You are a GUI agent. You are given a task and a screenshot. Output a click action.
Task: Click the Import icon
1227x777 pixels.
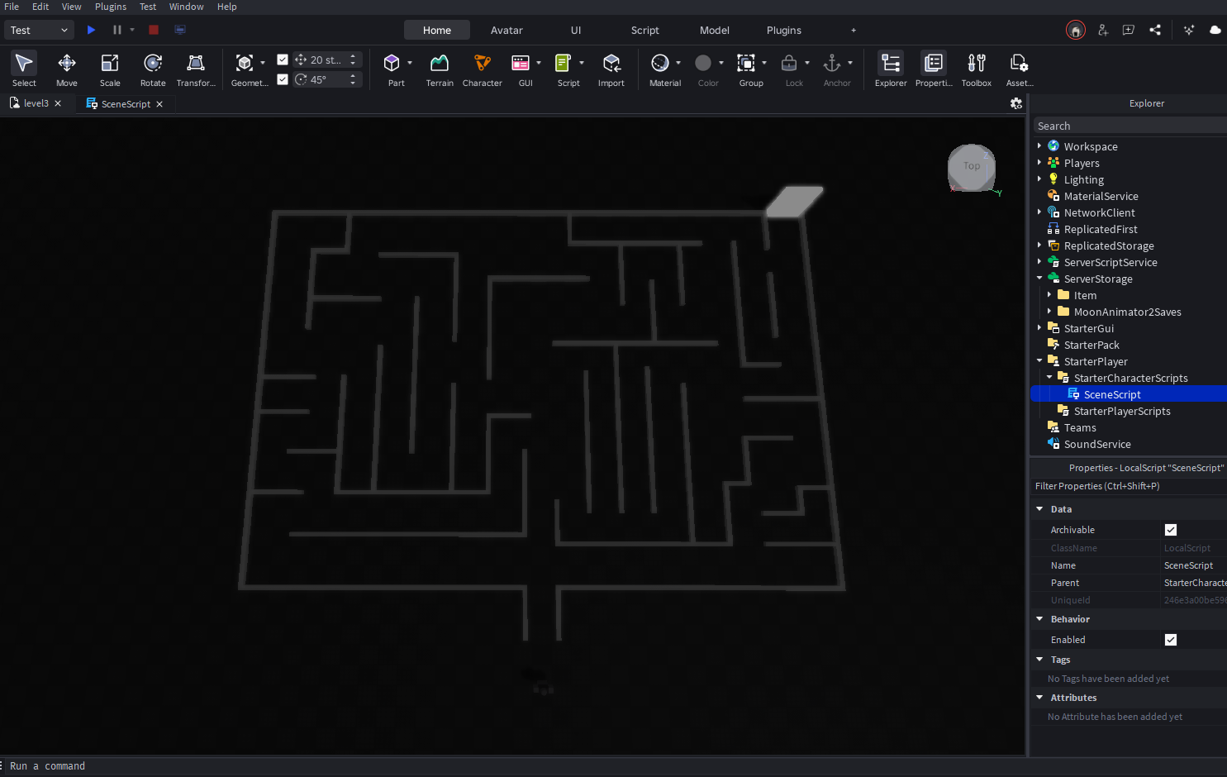click(611, 69)
